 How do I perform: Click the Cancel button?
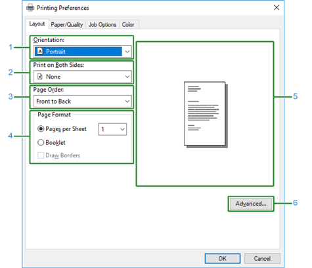262,258
